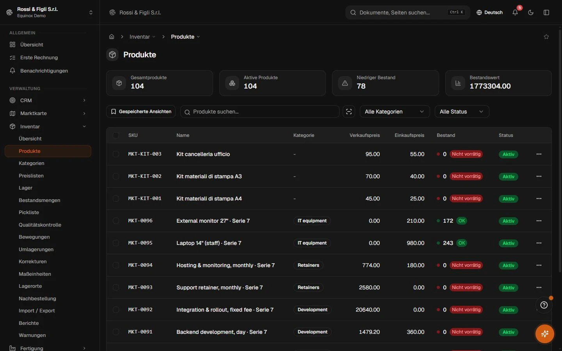Click Gespeicherte Ansichten button
The width and height of the screenshot is (562, 351).
[x=141, y=112]
